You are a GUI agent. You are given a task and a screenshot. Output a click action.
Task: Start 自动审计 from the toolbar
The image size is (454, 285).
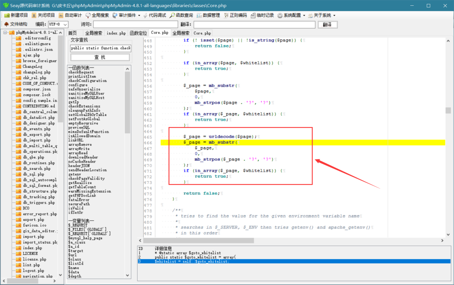tap(70, 15)
